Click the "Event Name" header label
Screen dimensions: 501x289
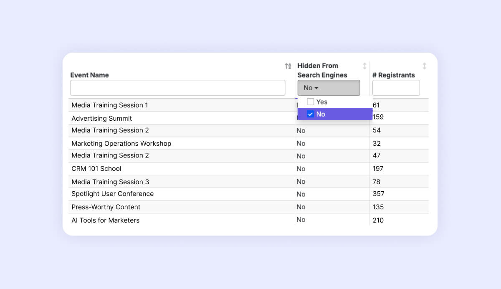(89, 75)
